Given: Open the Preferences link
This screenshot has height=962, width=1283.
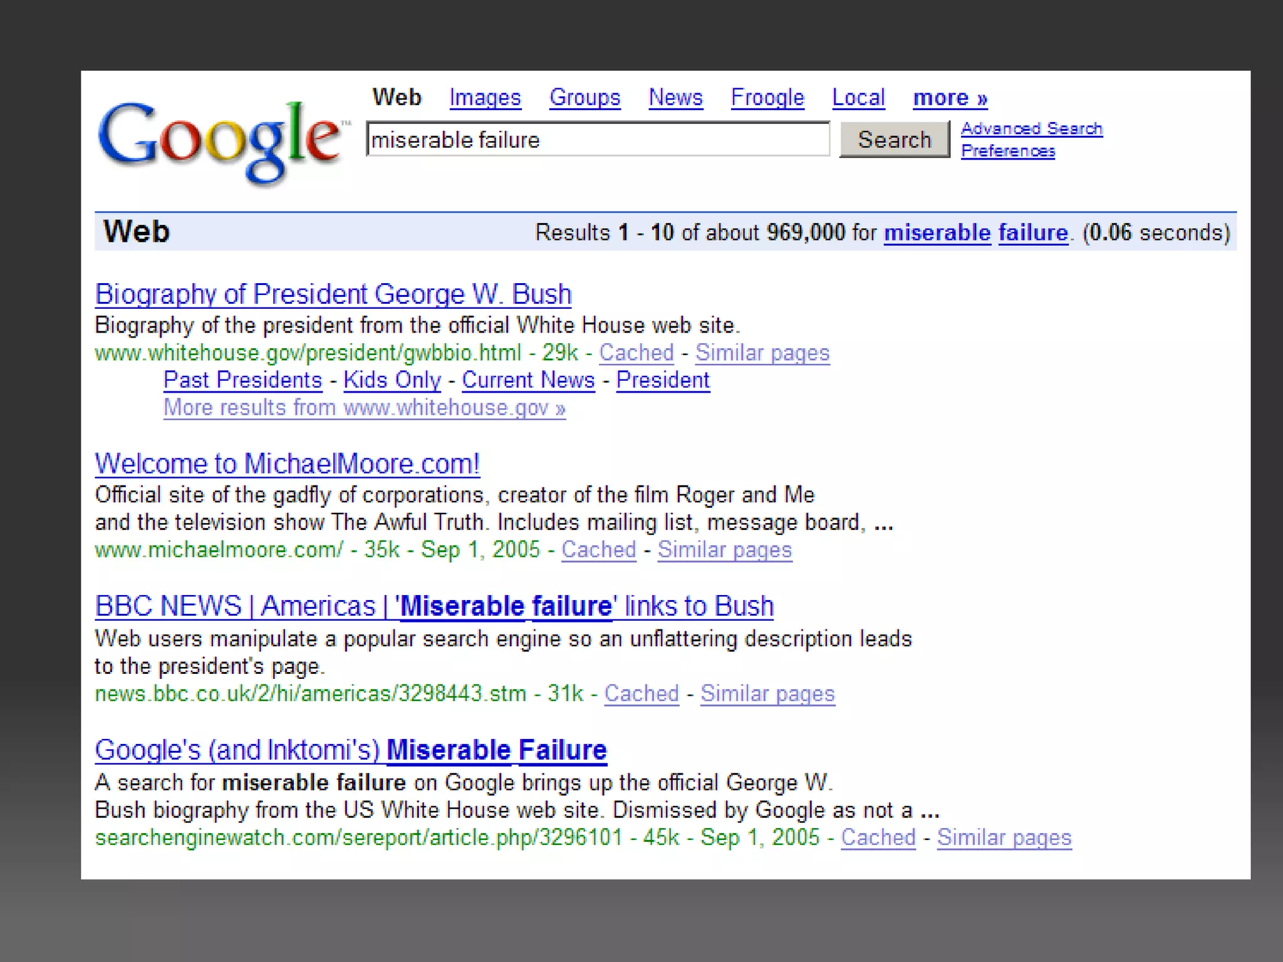Looking at the screenshot, I should coord(1007,151).
